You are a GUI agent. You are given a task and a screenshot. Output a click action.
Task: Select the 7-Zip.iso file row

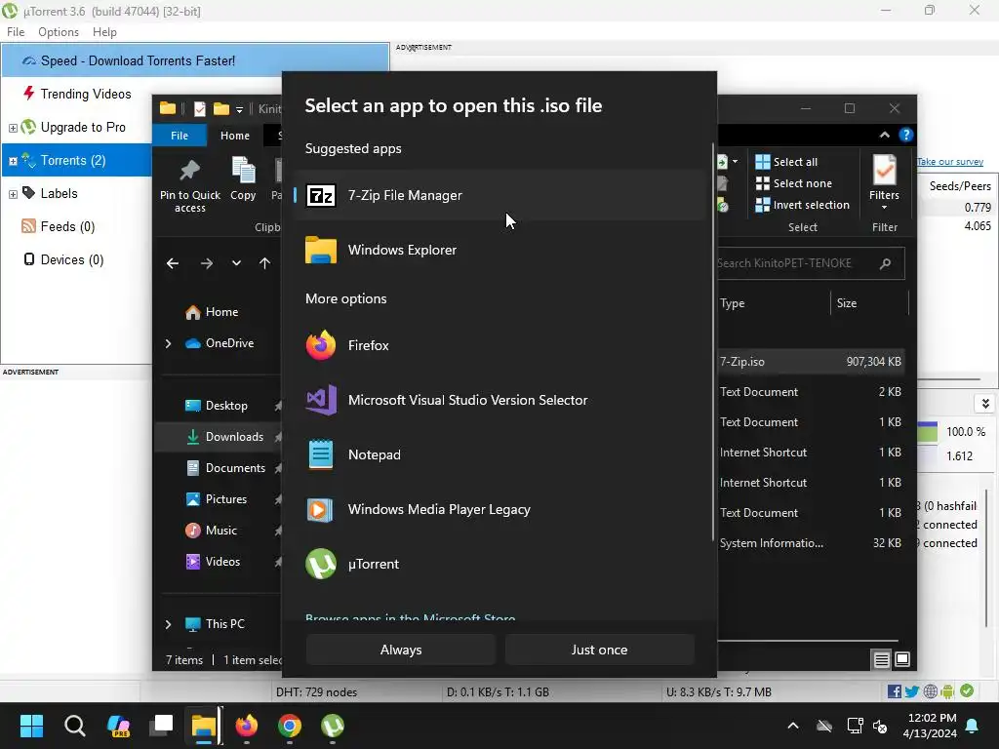coord(811,362)
